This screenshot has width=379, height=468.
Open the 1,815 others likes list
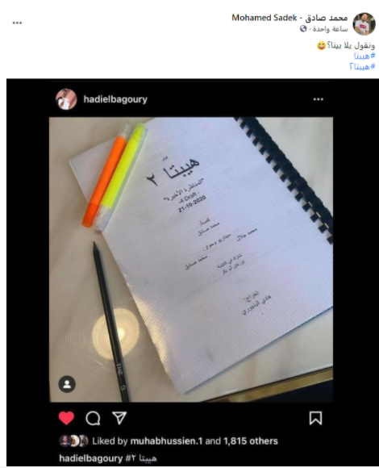pos(251,441)
